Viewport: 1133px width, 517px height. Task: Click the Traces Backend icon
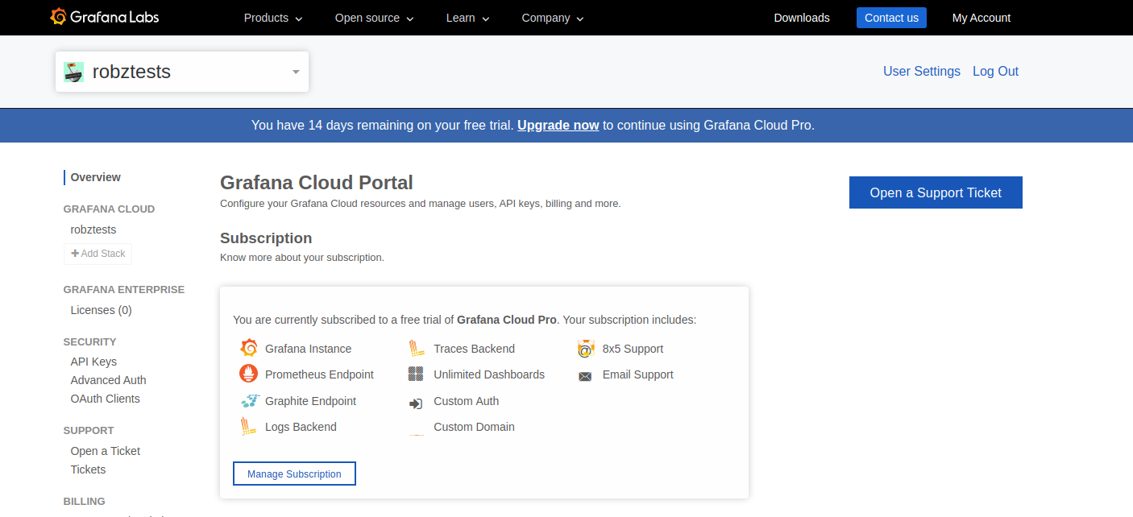pyautogui.click(x=417, y=349)
